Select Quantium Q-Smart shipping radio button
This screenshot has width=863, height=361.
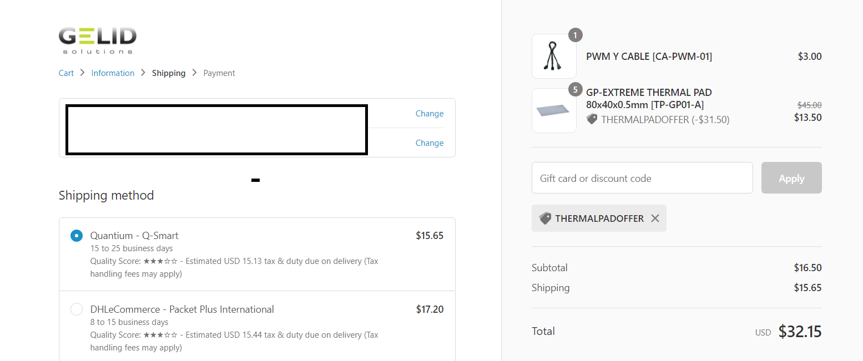pos(77,236)
